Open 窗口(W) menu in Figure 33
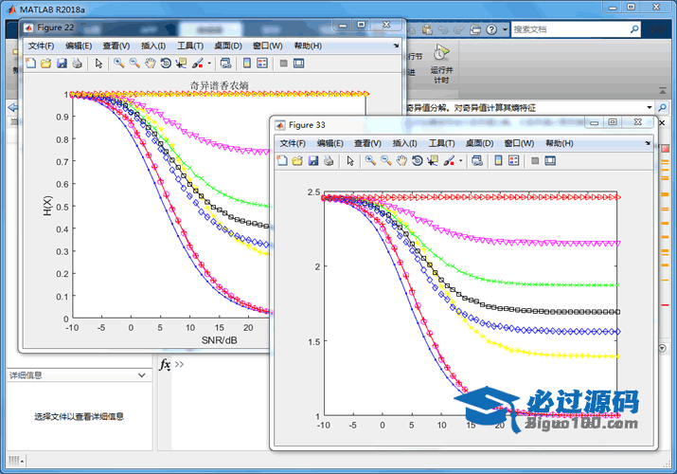The width and height of the screenshot is (677, 474). pyautogui.click(x=519, y=143)
